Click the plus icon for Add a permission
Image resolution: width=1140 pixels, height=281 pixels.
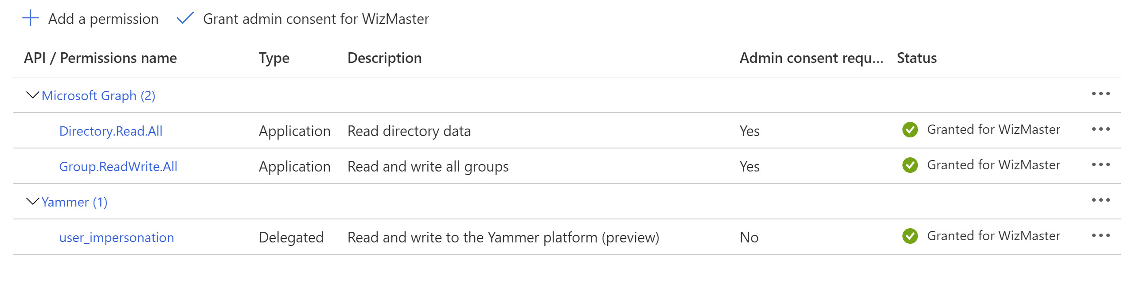31,18
